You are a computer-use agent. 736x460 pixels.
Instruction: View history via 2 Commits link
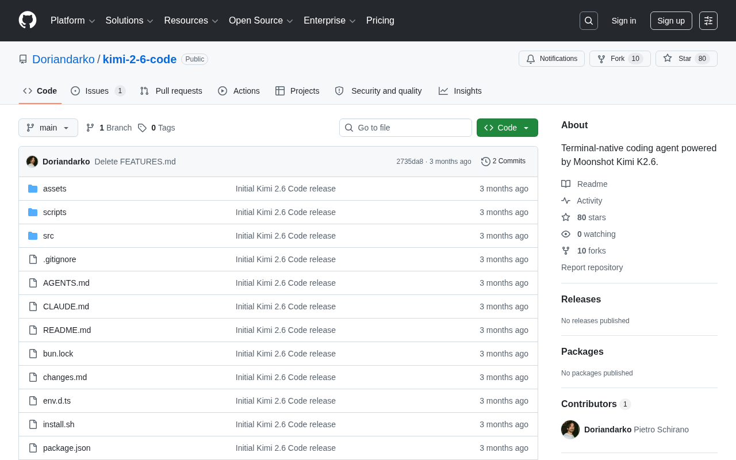(x=503, y=162)
